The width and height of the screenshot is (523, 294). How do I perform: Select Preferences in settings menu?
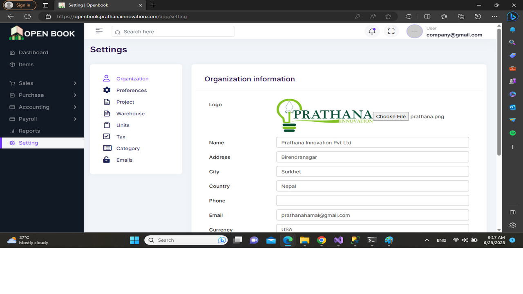coord(132,90)
